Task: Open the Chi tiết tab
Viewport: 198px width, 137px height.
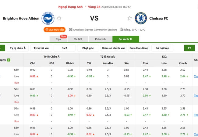Action: coord(78,39)
